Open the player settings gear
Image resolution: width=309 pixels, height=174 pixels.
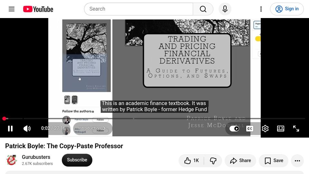(265, 129)
